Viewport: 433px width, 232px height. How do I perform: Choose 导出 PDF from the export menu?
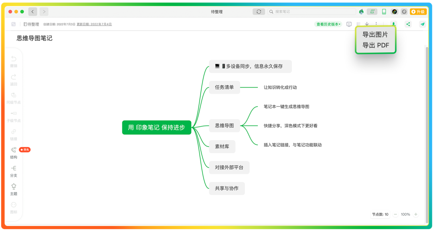(375, 45)
